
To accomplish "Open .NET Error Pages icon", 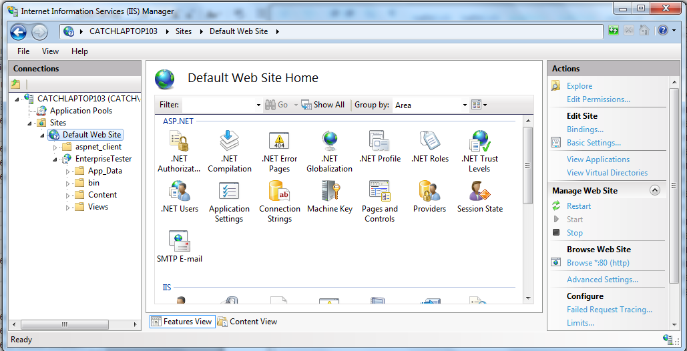I will pos(279,141).
